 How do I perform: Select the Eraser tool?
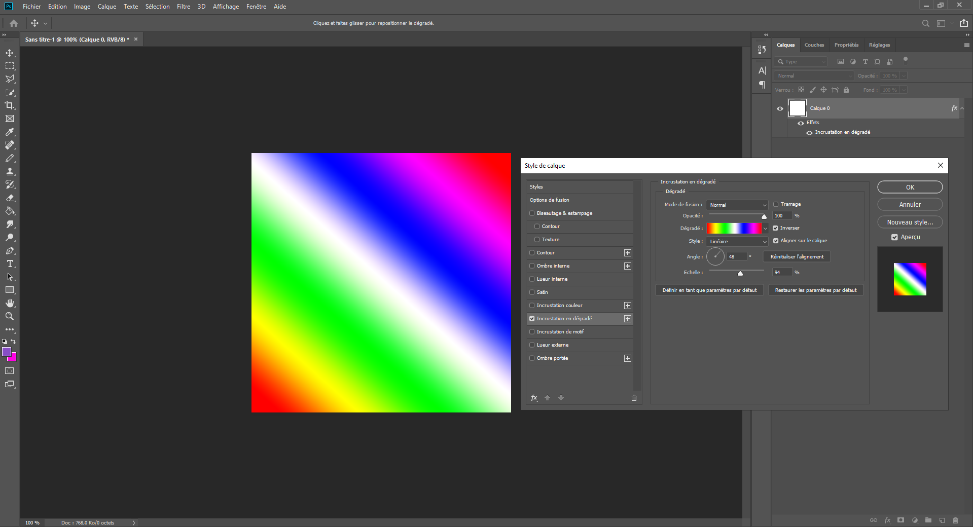point(10,198)
